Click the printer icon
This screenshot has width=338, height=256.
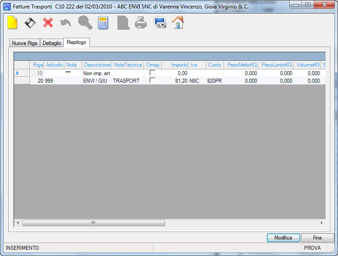(141, 23)
